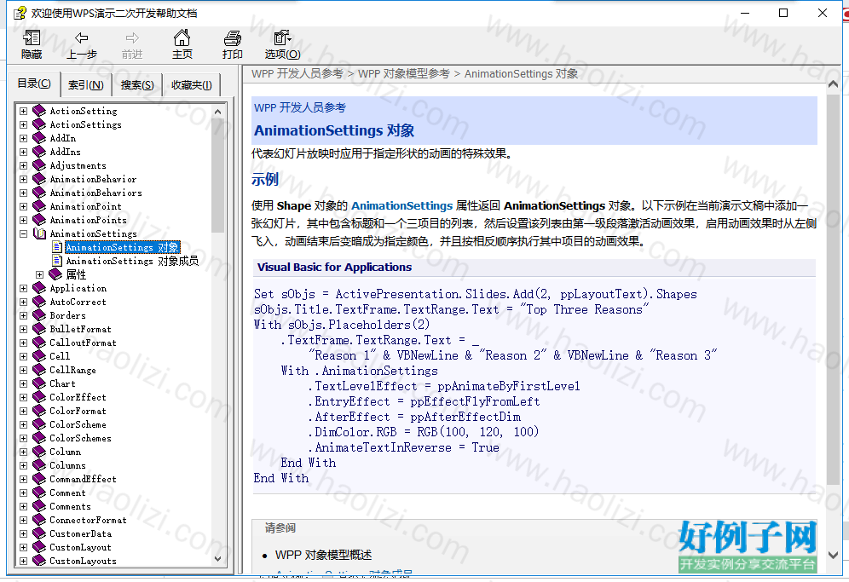The image size is (849, 582).
Task: Click WPP 开发人员参考 header above the title
Action: coord(300,107)
